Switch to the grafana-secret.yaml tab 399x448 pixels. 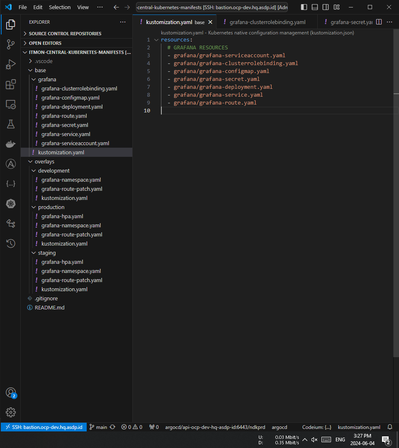(x=345, y=22)
